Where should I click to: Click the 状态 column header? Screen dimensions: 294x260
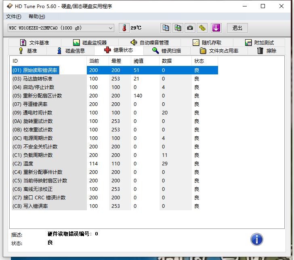[x=205, y=61]
